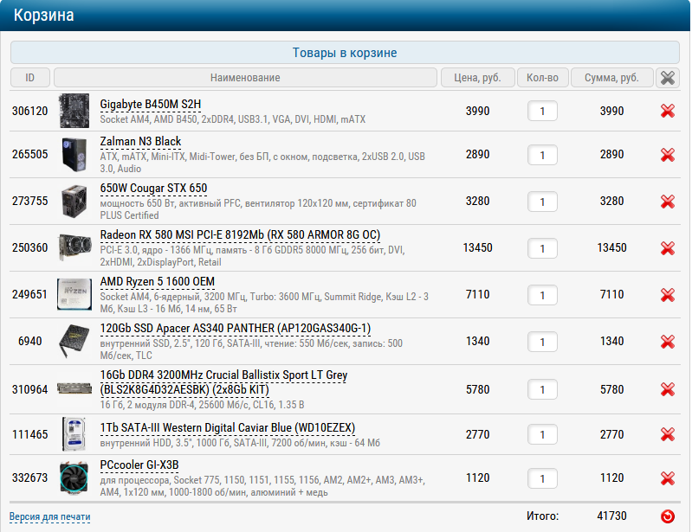This screenshot has height=532, width=692.
Task: Open Cougar STX 650 power supply thumbnail
Action: [x=74, y=202]
